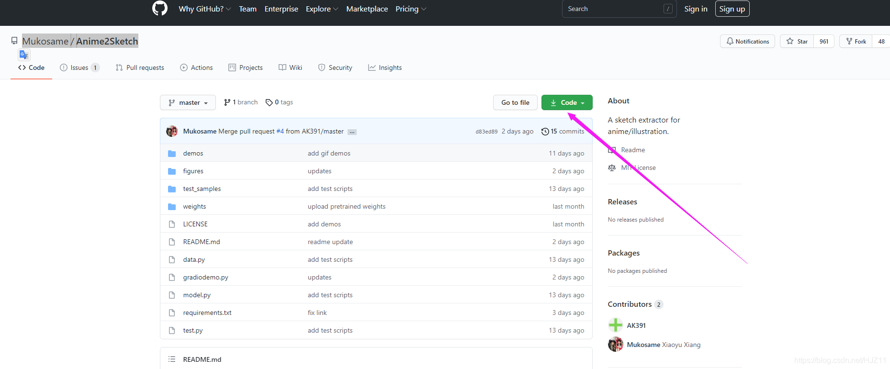
Task: Expand the commit message ellipsis button
Action: coord(352,132)
